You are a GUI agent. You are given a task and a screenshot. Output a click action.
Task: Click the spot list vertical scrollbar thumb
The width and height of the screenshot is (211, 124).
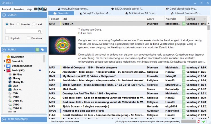208,27
